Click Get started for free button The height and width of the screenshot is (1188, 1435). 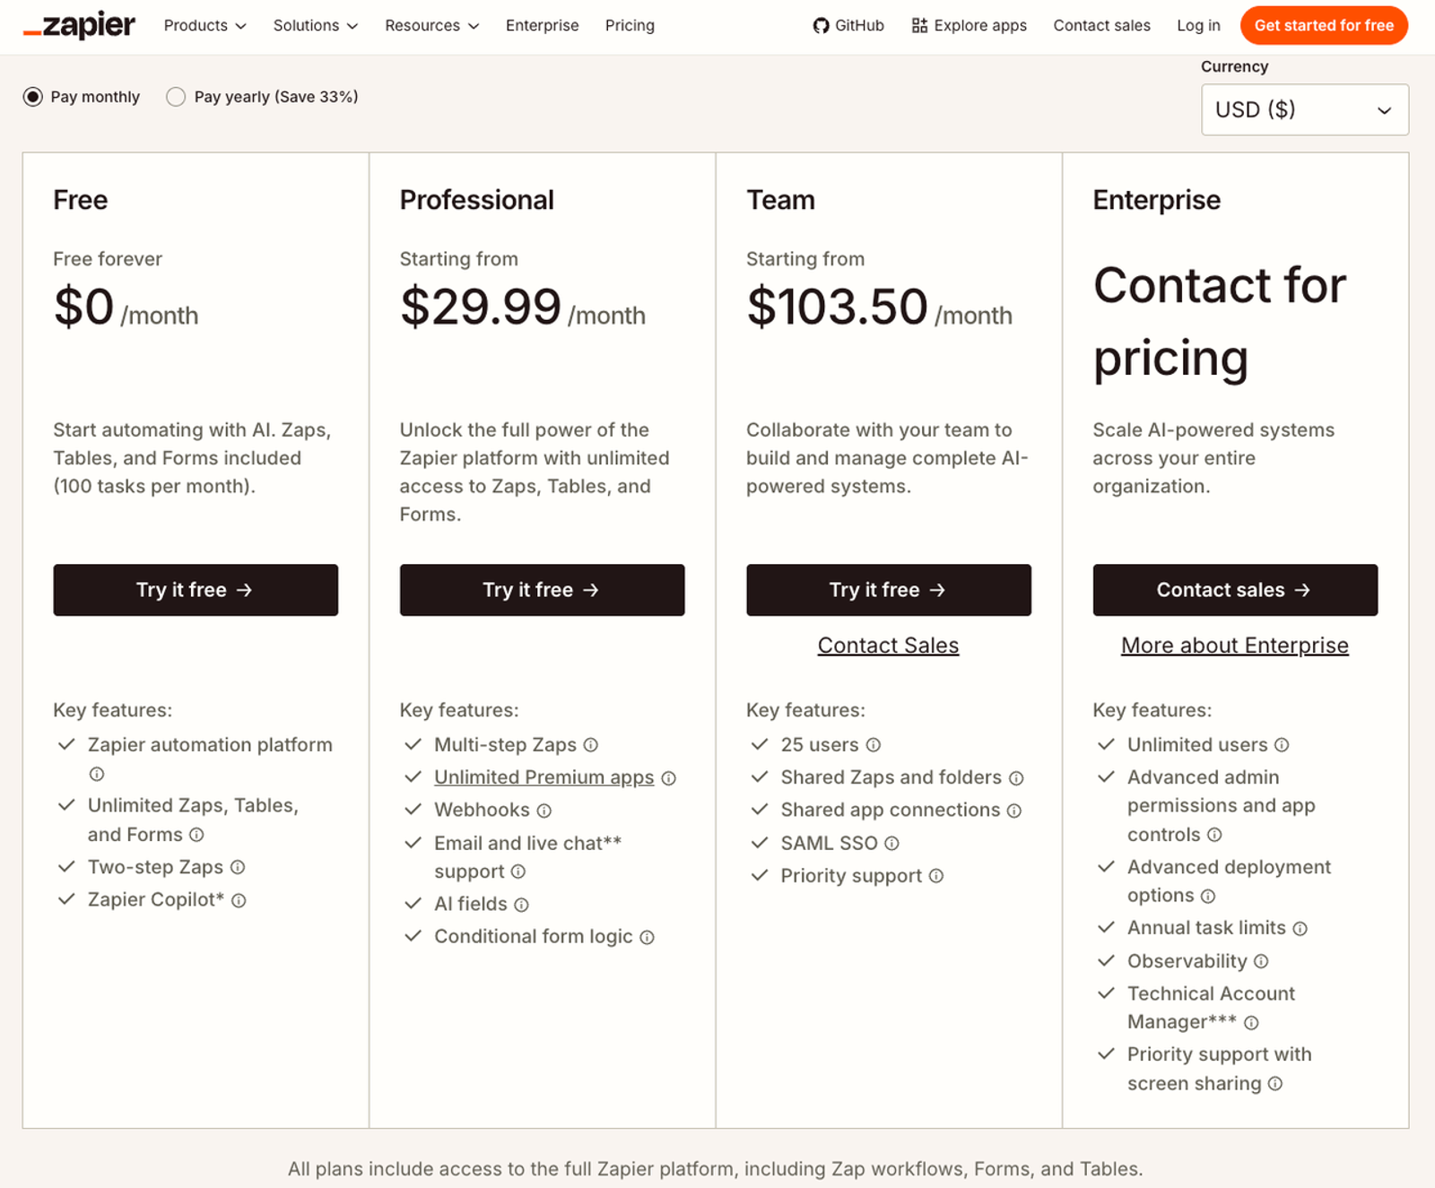(x=1324, y=25)
